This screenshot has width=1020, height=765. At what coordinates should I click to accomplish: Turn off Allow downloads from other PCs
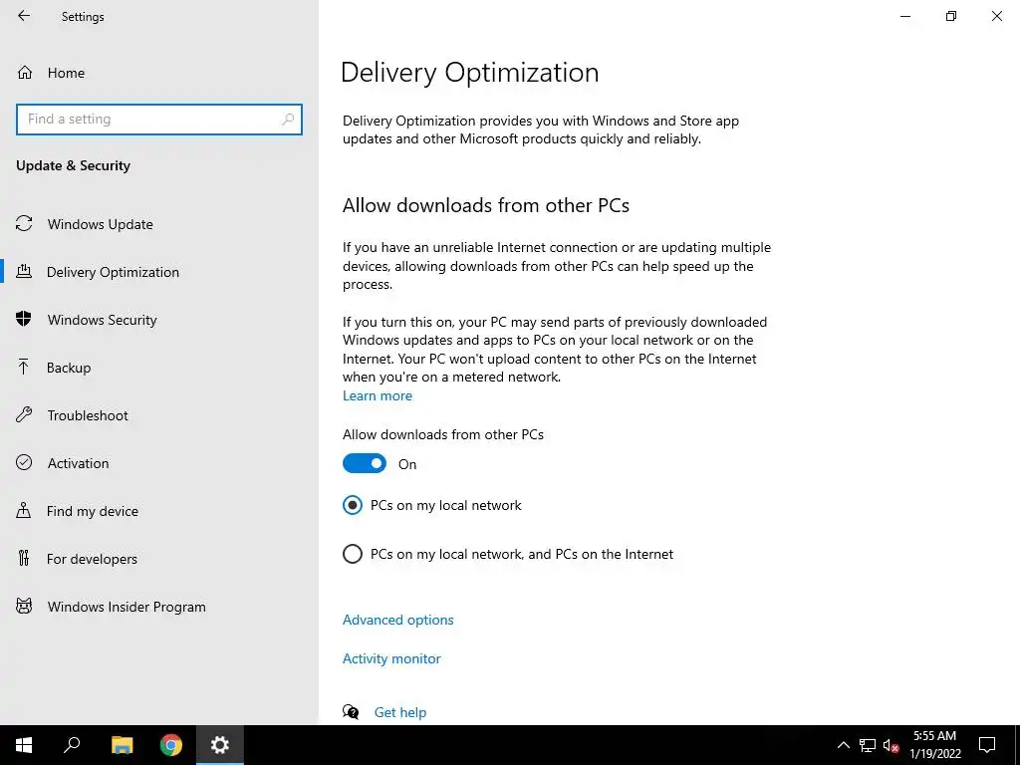pyautogui.click(x=365, y=464)
